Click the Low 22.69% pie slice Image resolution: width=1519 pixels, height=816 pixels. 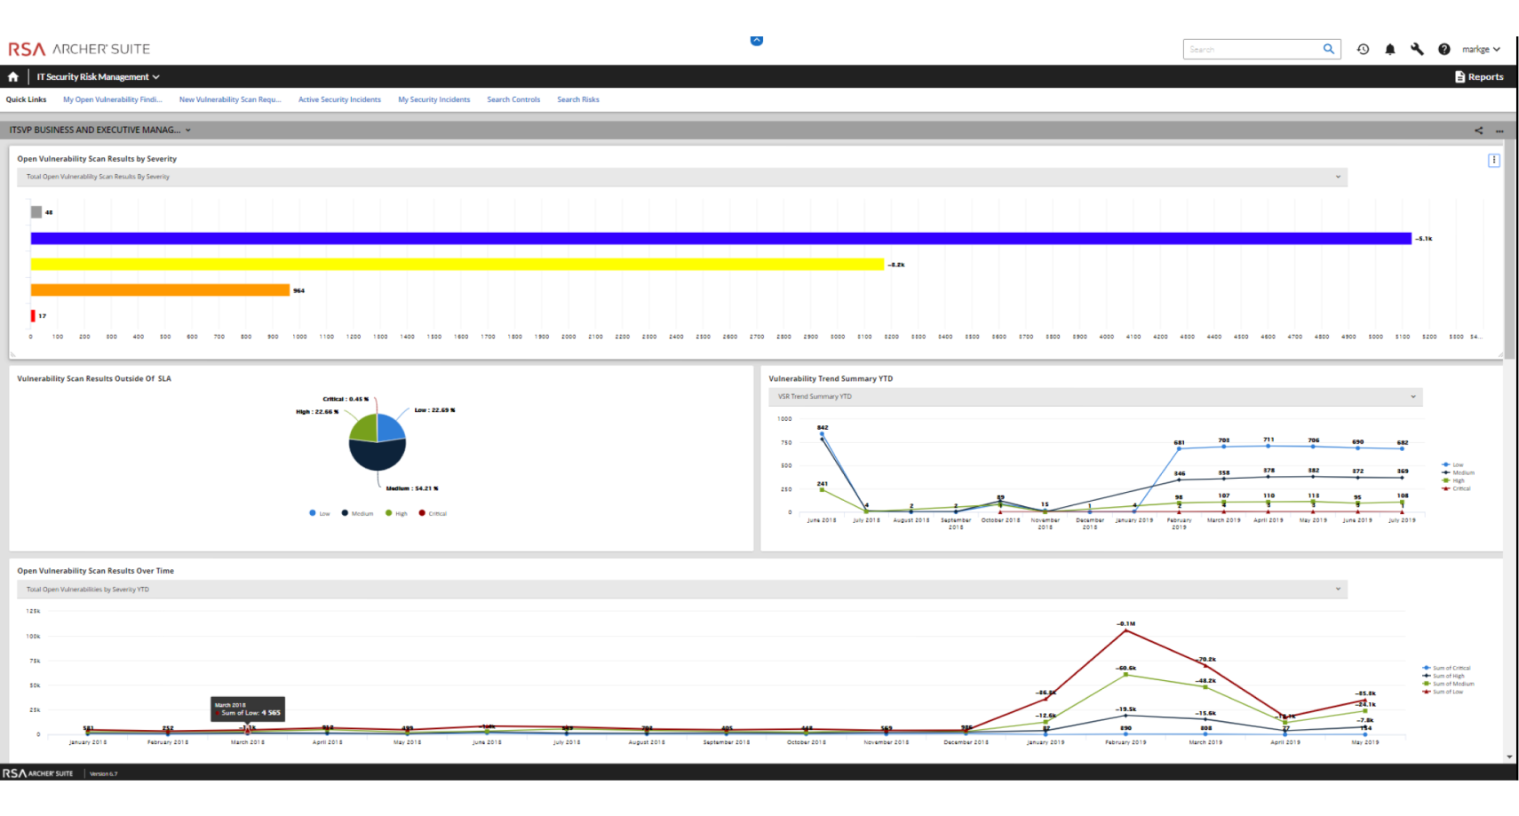(x=390, y=428)
